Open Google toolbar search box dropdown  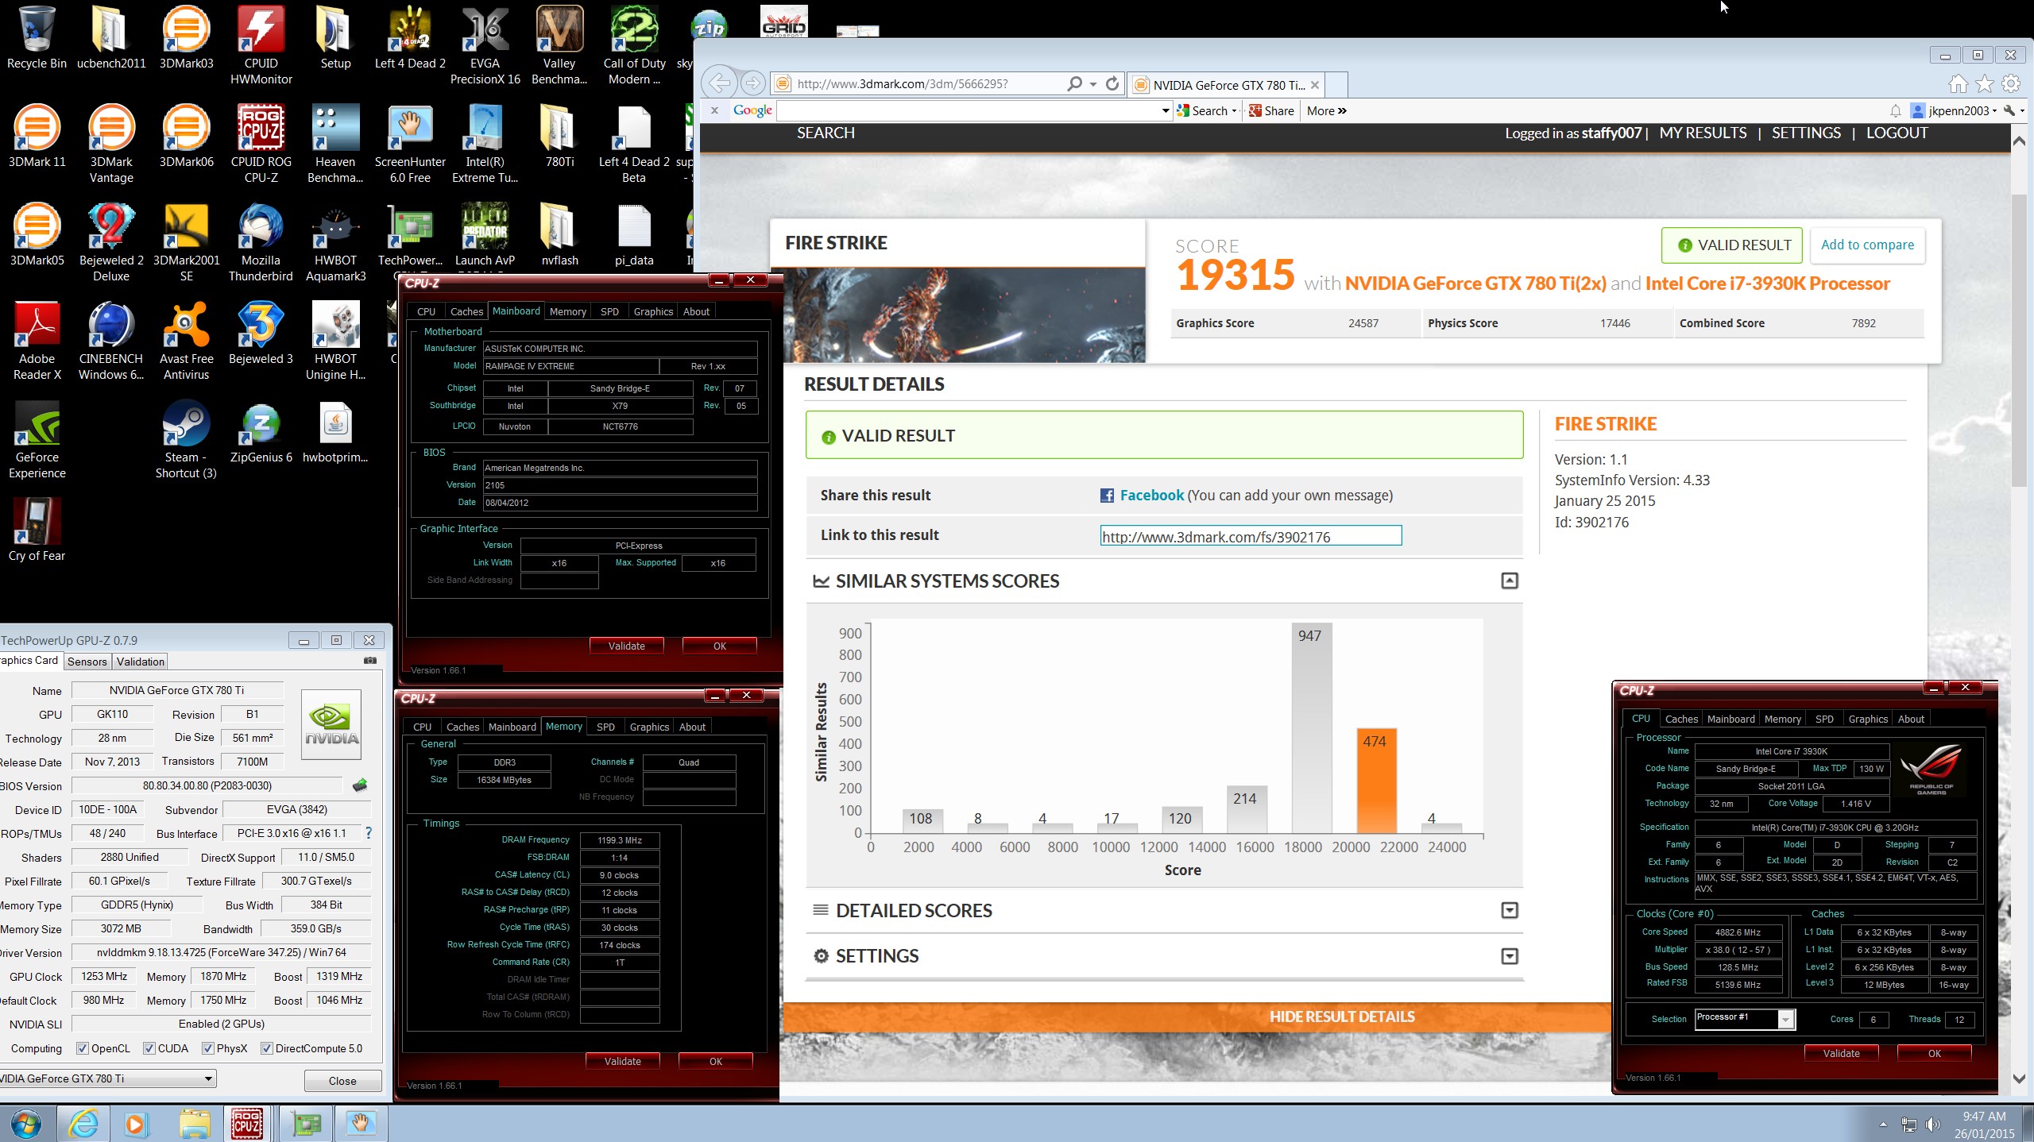[1166, 111]
